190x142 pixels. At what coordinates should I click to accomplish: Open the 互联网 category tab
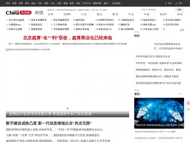click(x=67, y=14)
